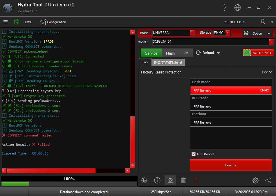This screenshot has width=276, height=196.
Task: Click the globe icon in bottom toolbar
Action: 144,180
